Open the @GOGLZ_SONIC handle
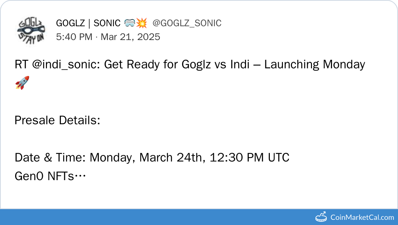Viewport: 398px width, 225px height. 187,23
